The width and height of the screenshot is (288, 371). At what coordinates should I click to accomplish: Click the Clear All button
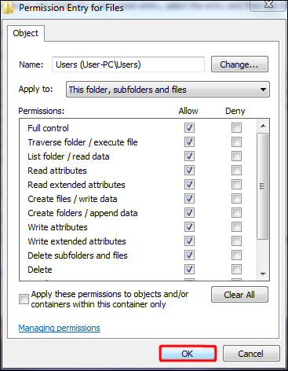tap(239, 295)
